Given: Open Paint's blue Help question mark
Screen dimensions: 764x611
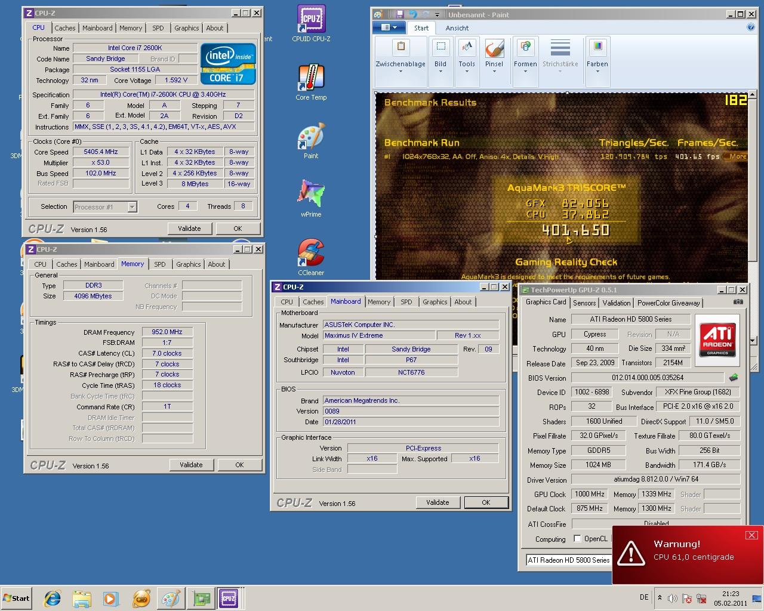Looking at the screenshot, I should (751, 27).
